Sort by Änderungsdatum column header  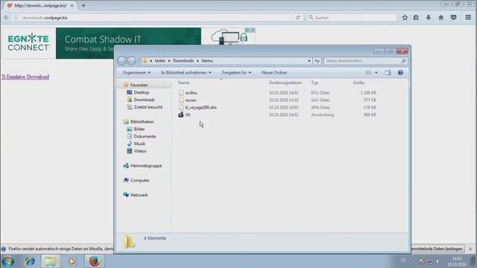285,83
